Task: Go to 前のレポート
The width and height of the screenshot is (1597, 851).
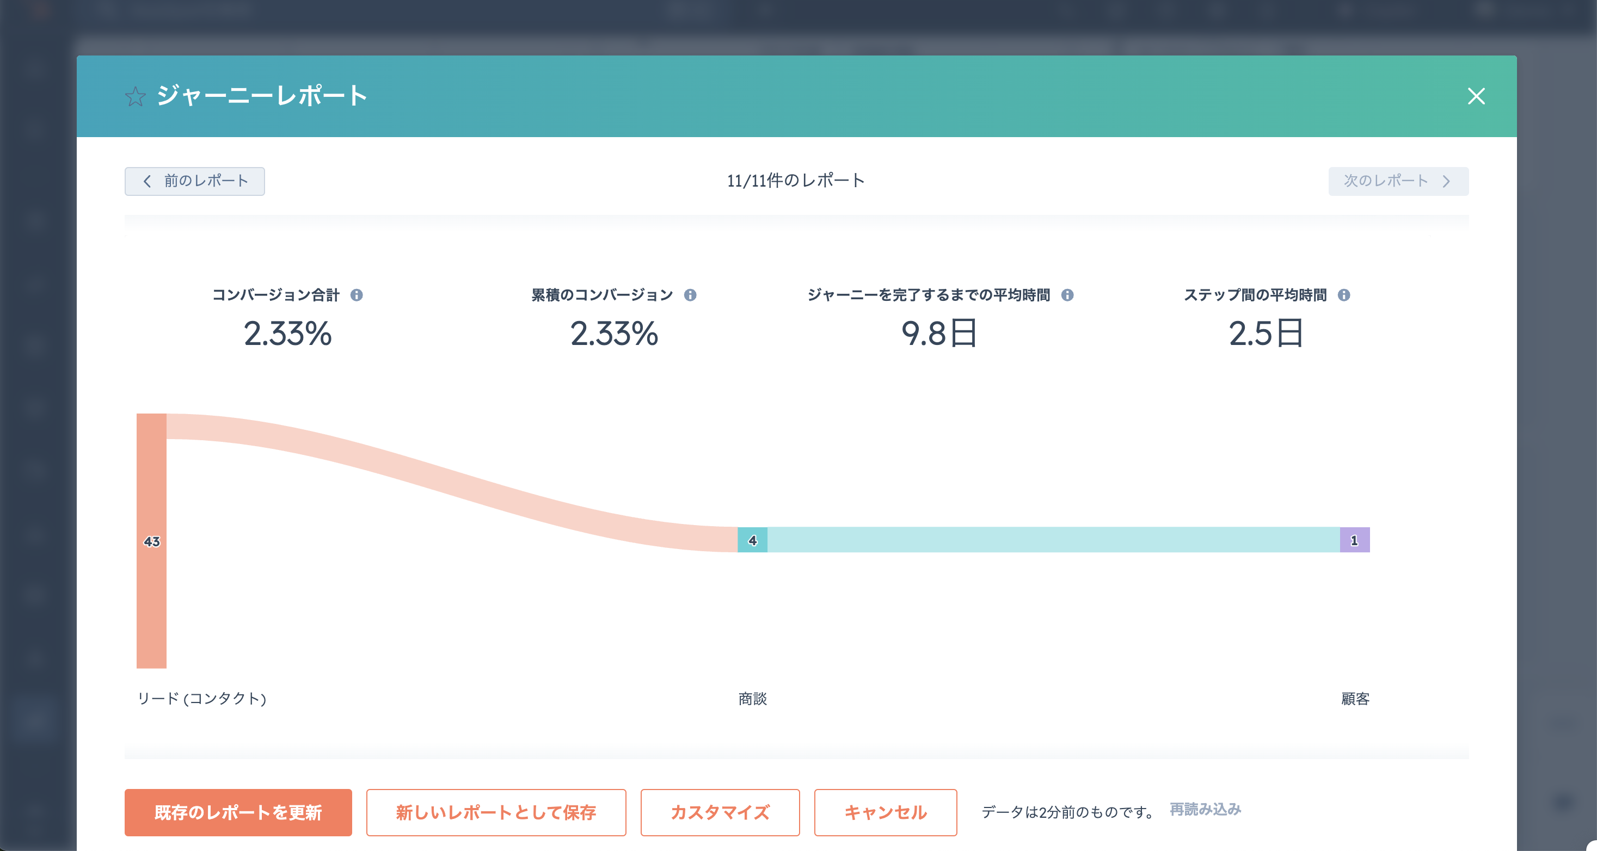Action: [x=195, y=181]
